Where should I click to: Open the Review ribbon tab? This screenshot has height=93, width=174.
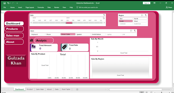(57, 7)
